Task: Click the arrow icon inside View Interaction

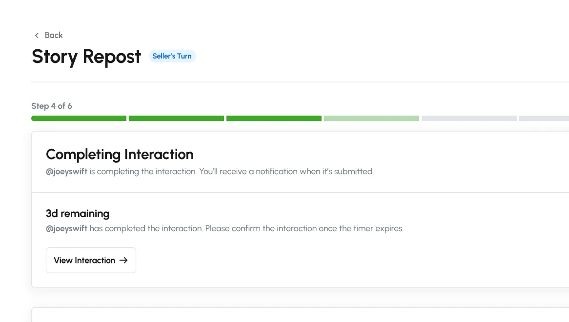Action: point(123,261)
